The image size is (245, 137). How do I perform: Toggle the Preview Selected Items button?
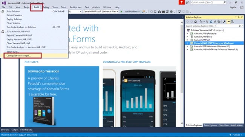coord(228,22)
